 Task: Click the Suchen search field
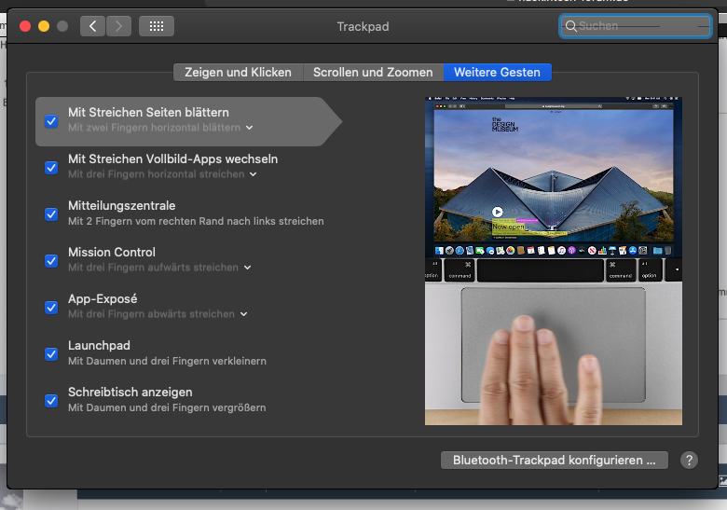click(x=636, y=26)
